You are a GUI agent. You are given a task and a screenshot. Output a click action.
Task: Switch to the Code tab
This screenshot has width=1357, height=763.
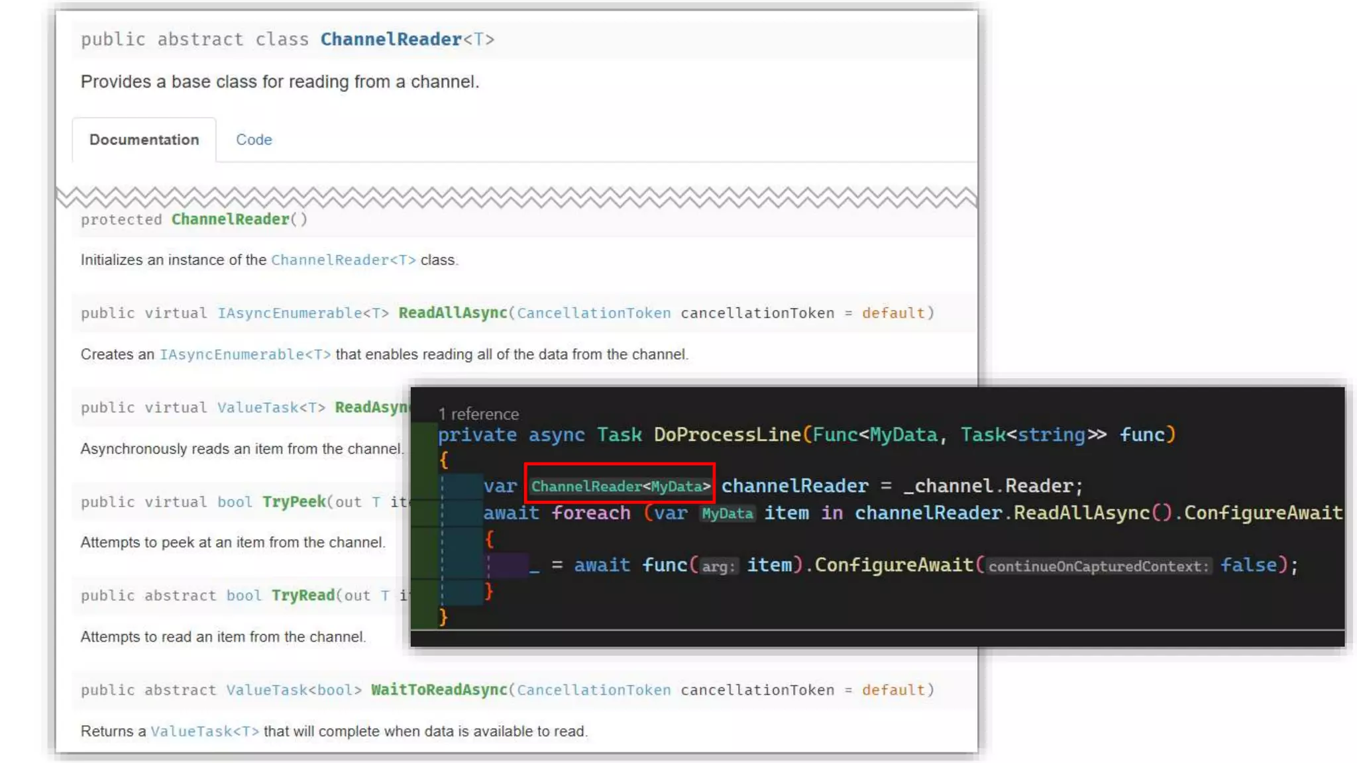[254, 140]
